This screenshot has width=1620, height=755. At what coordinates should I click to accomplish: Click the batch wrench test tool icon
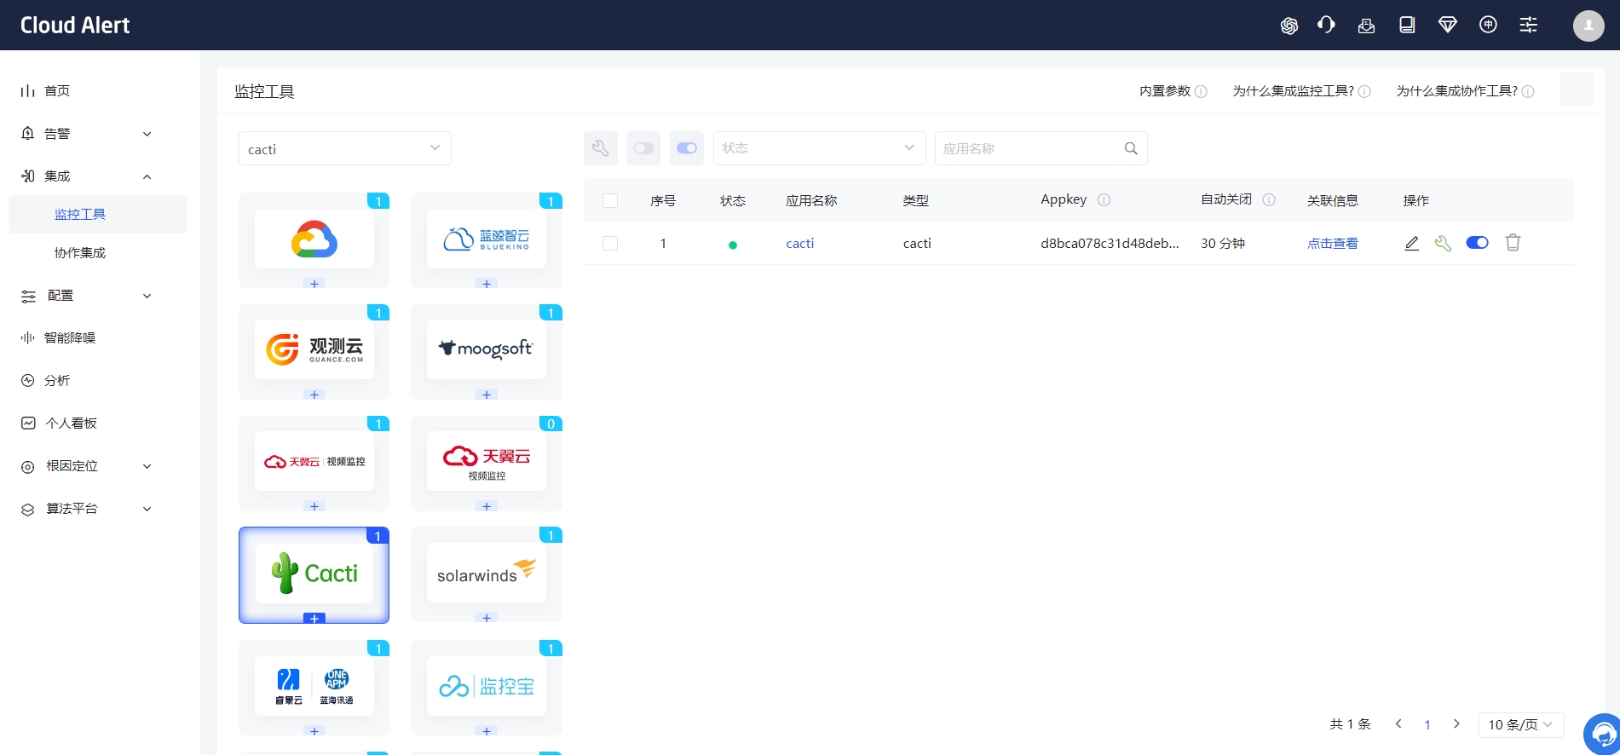click(x=601, y=148)
